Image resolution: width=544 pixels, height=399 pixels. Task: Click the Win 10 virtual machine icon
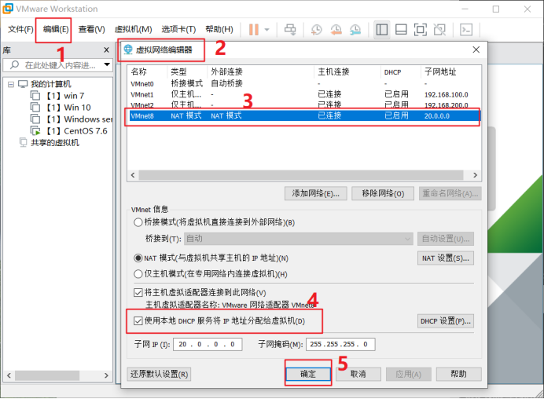pyautogui.click(x=35, y=107)
